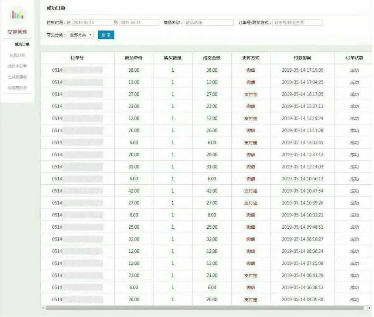
Task: Click the 订单状态 column header
Action: tap(354, 58)
